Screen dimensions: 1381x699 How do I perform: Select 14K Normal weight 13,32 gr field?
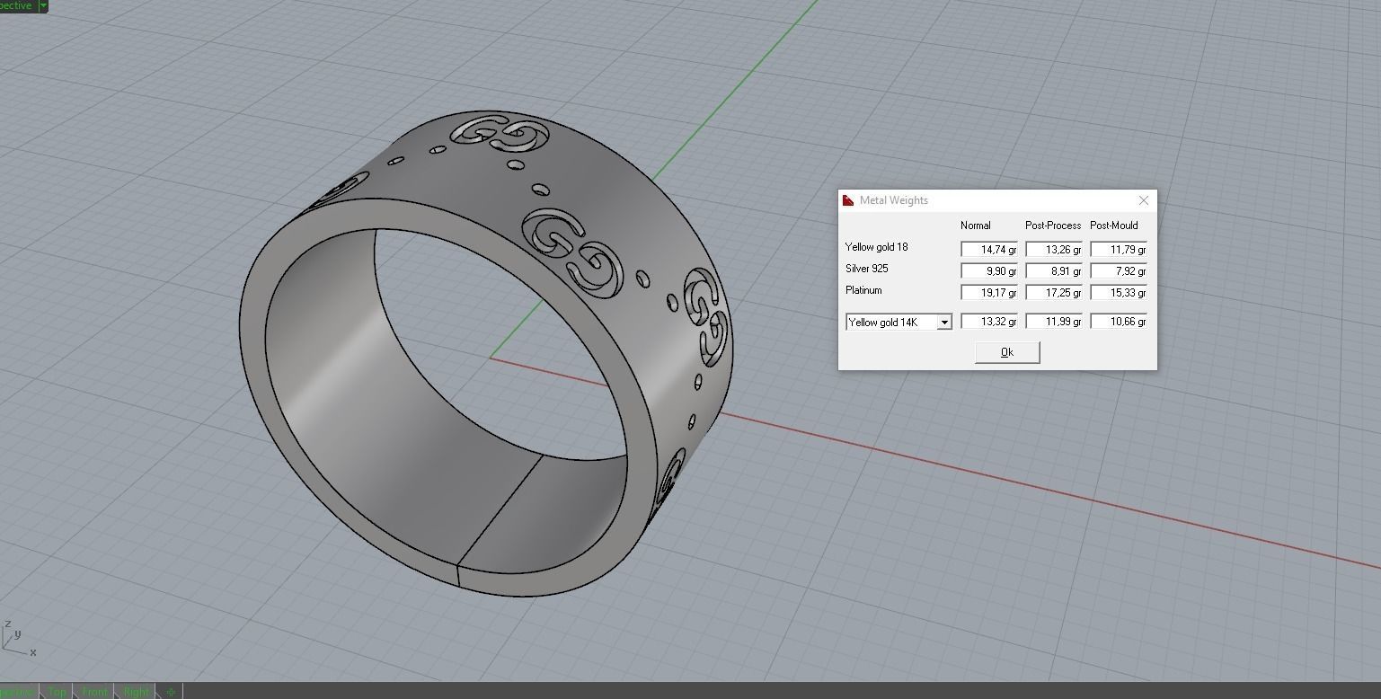point(989,322)
